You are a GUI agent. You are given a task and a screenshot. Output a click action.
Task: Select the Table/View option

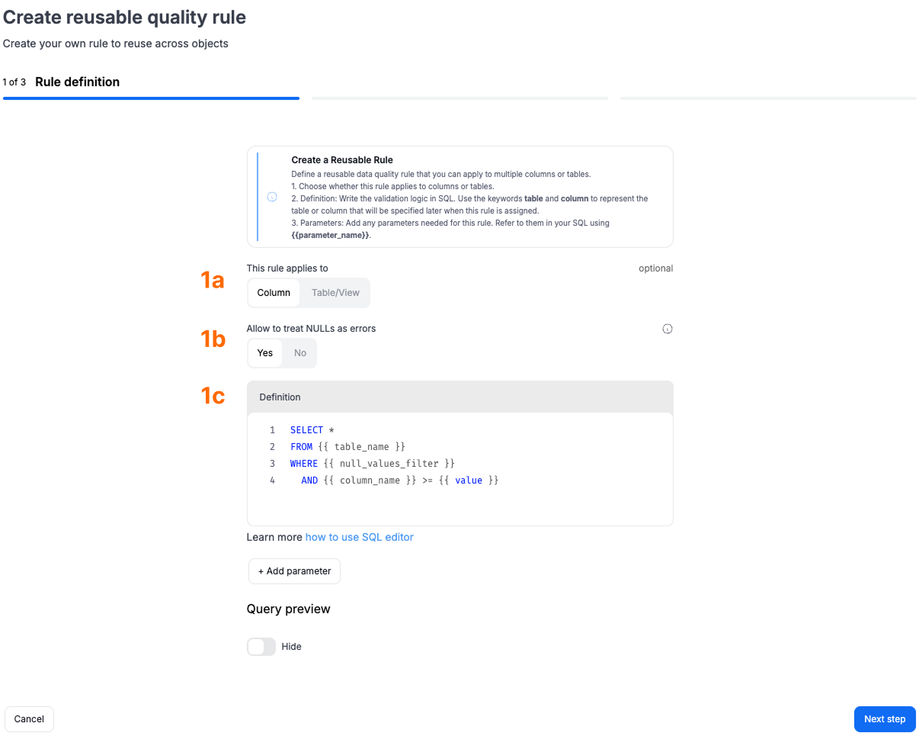335,293
